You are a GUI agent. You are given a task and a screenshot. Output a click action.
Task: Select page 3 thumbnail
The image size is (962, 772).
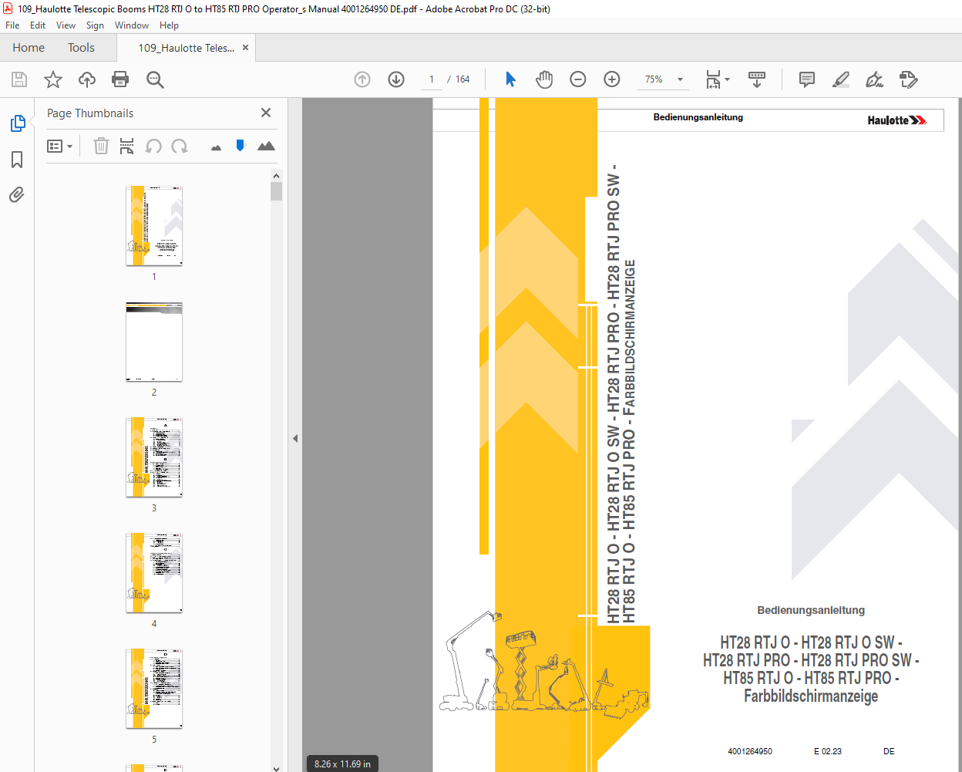154,457
